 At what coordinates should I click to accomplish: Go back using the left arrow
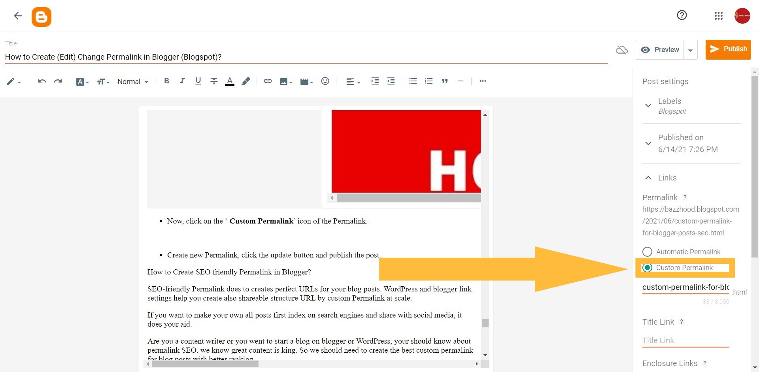point(18,16)
